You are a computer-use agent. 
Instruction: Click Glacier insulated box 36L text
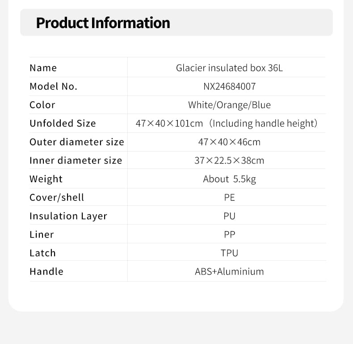[x=229, y=68]
